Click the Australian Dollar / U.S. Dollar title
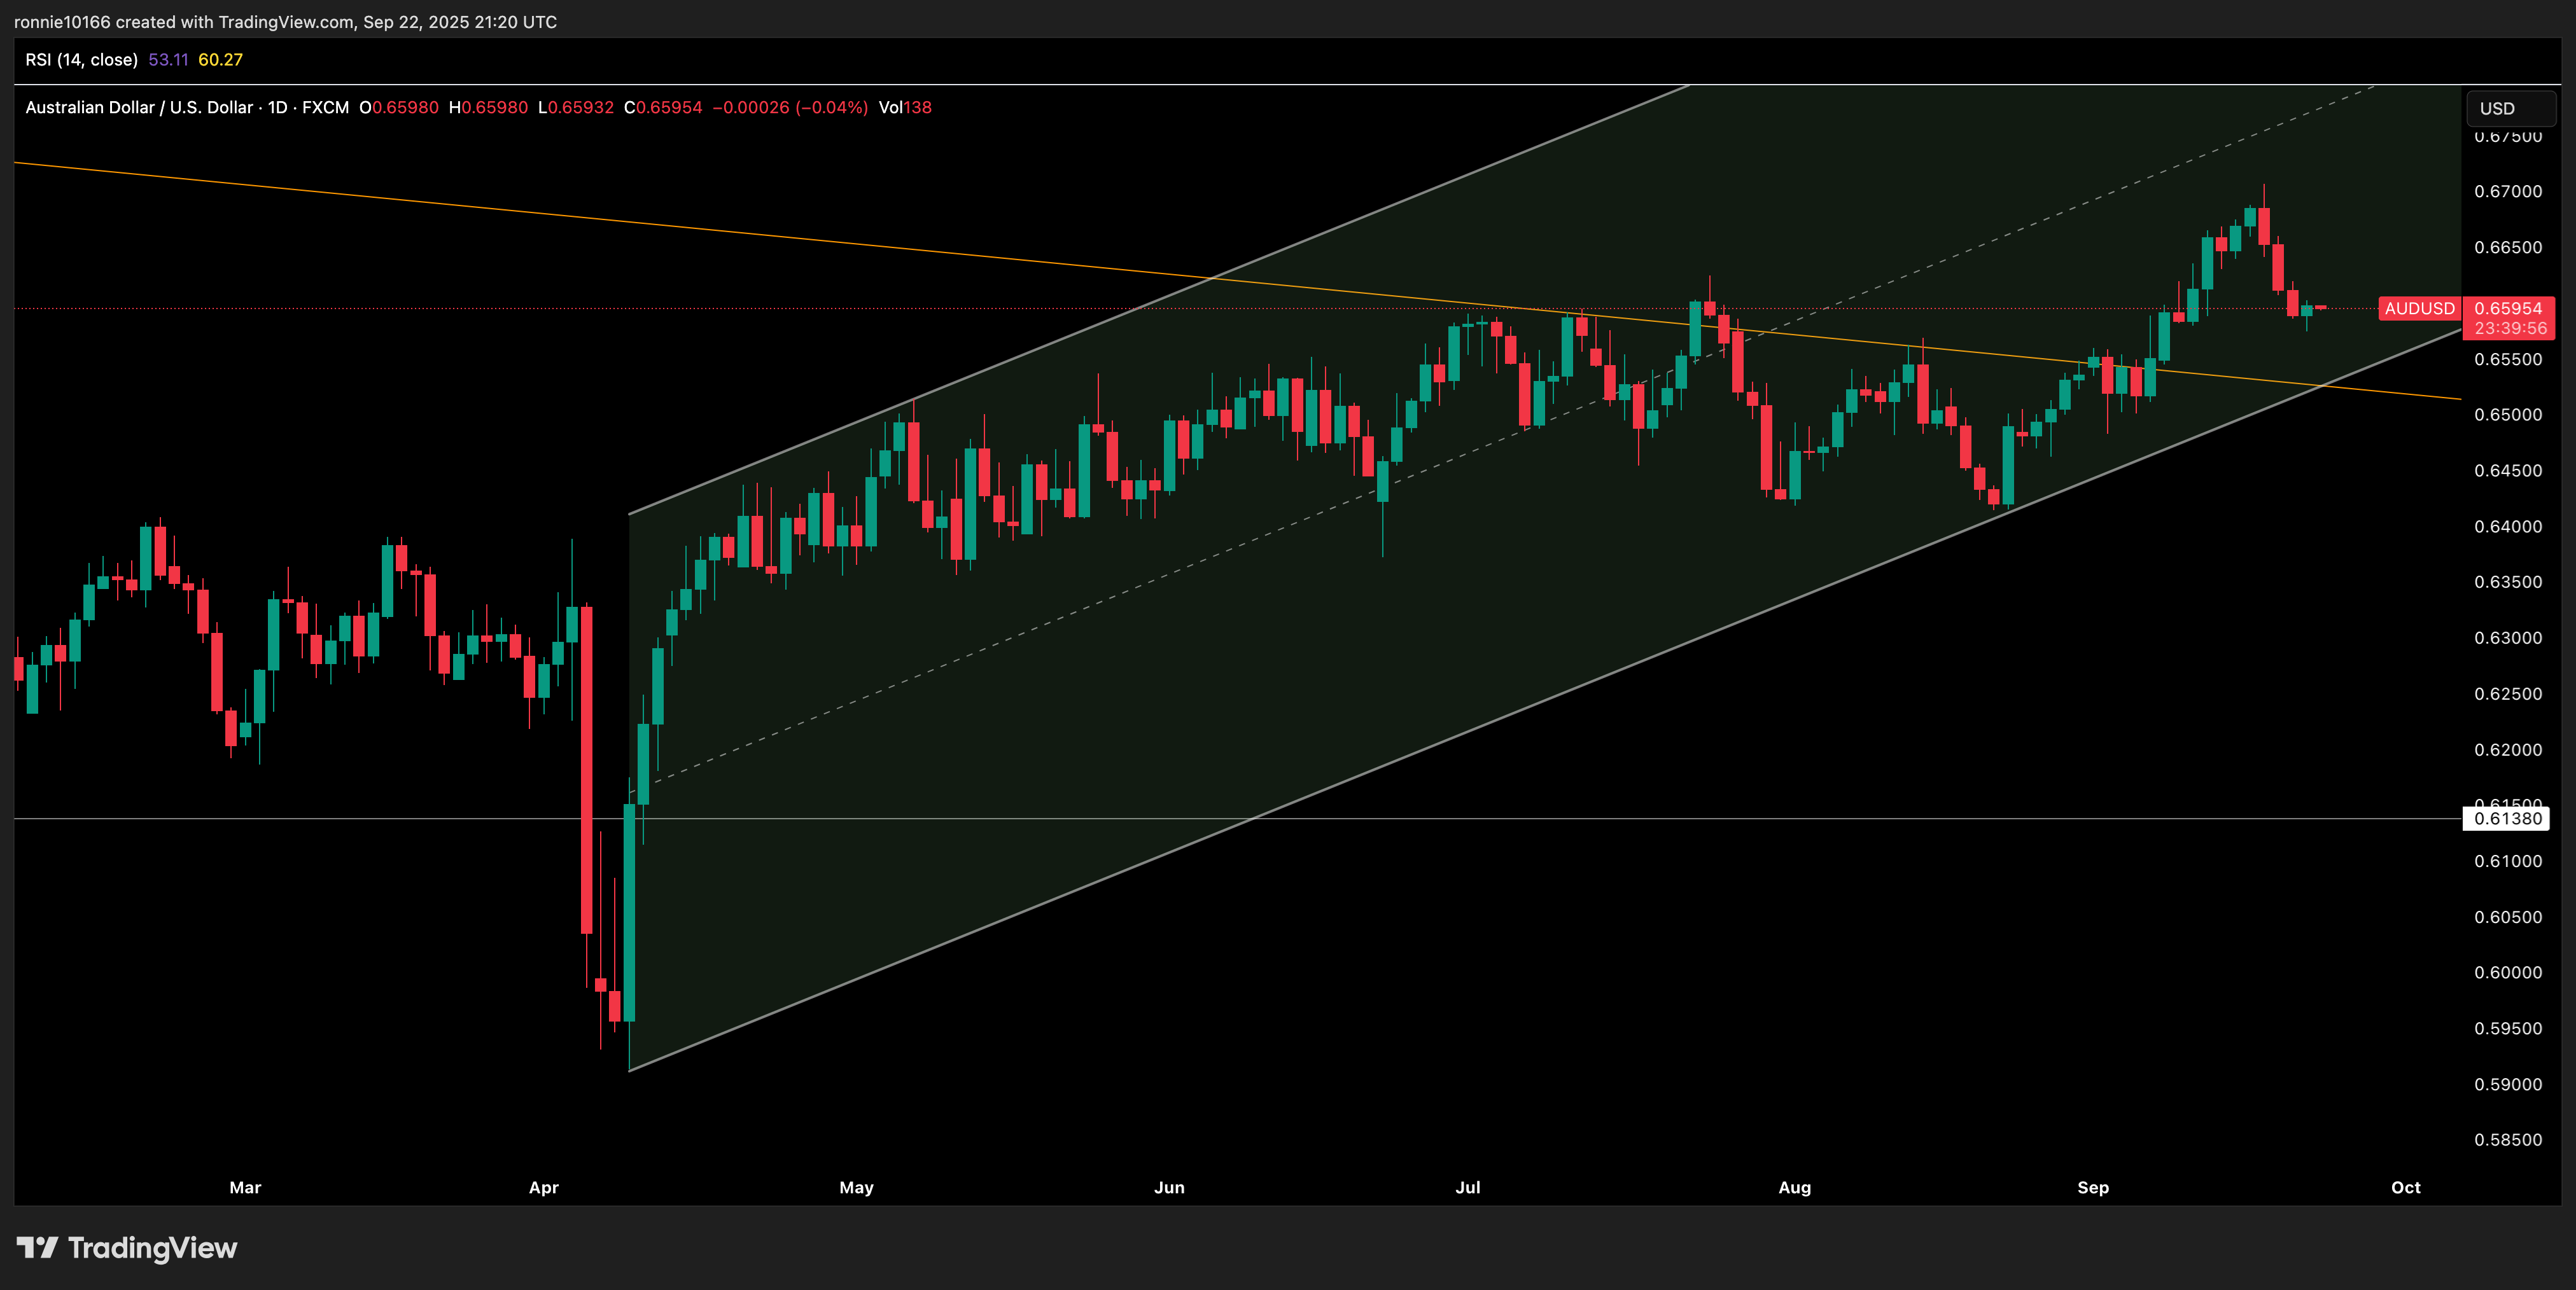Screen dimensions: 2576x1290 139,107
